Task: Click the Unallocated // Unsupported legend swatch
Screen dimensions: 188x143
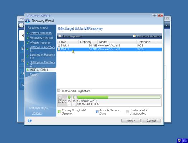Action: point(127,112)
